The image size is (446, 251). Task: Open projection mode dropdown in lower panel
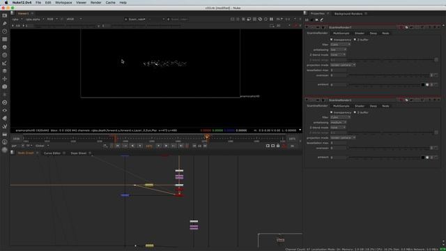pos(343,138)
